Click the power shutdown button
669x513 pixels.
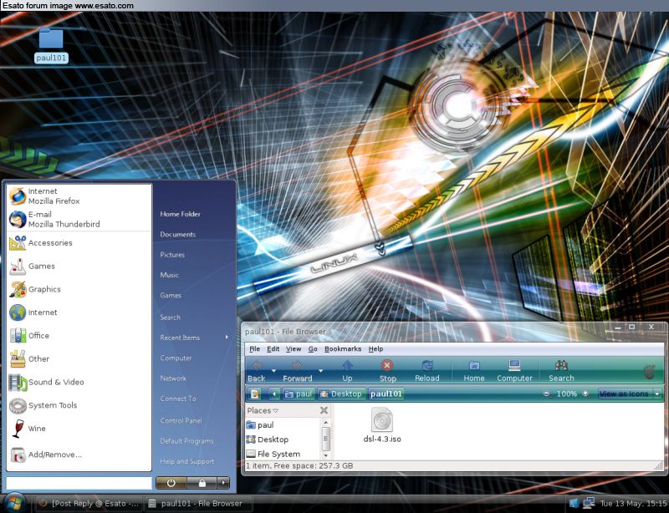tap(171, 483)
